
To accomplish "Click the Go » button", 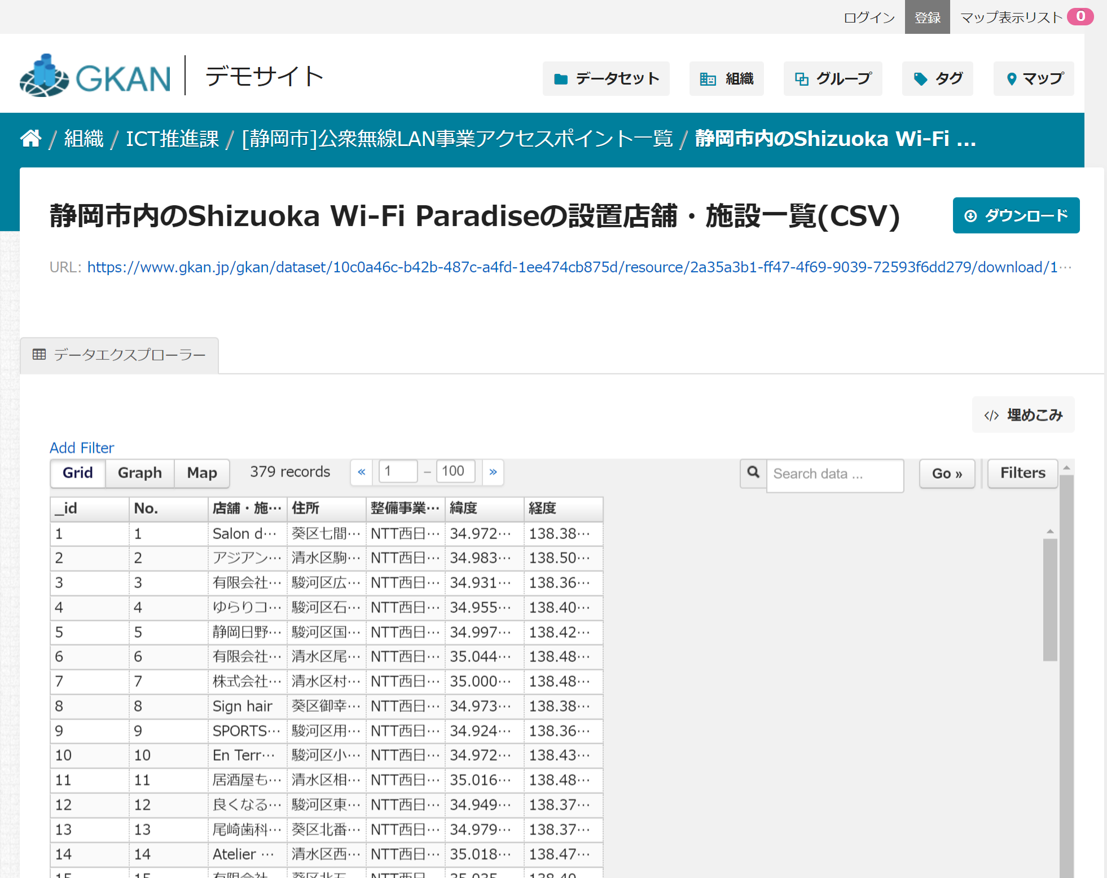I will [x=947, y=474].
